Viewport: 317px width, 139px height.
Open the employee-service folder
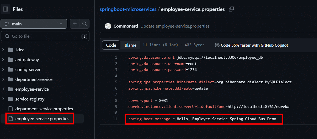[x=32, y=89]
